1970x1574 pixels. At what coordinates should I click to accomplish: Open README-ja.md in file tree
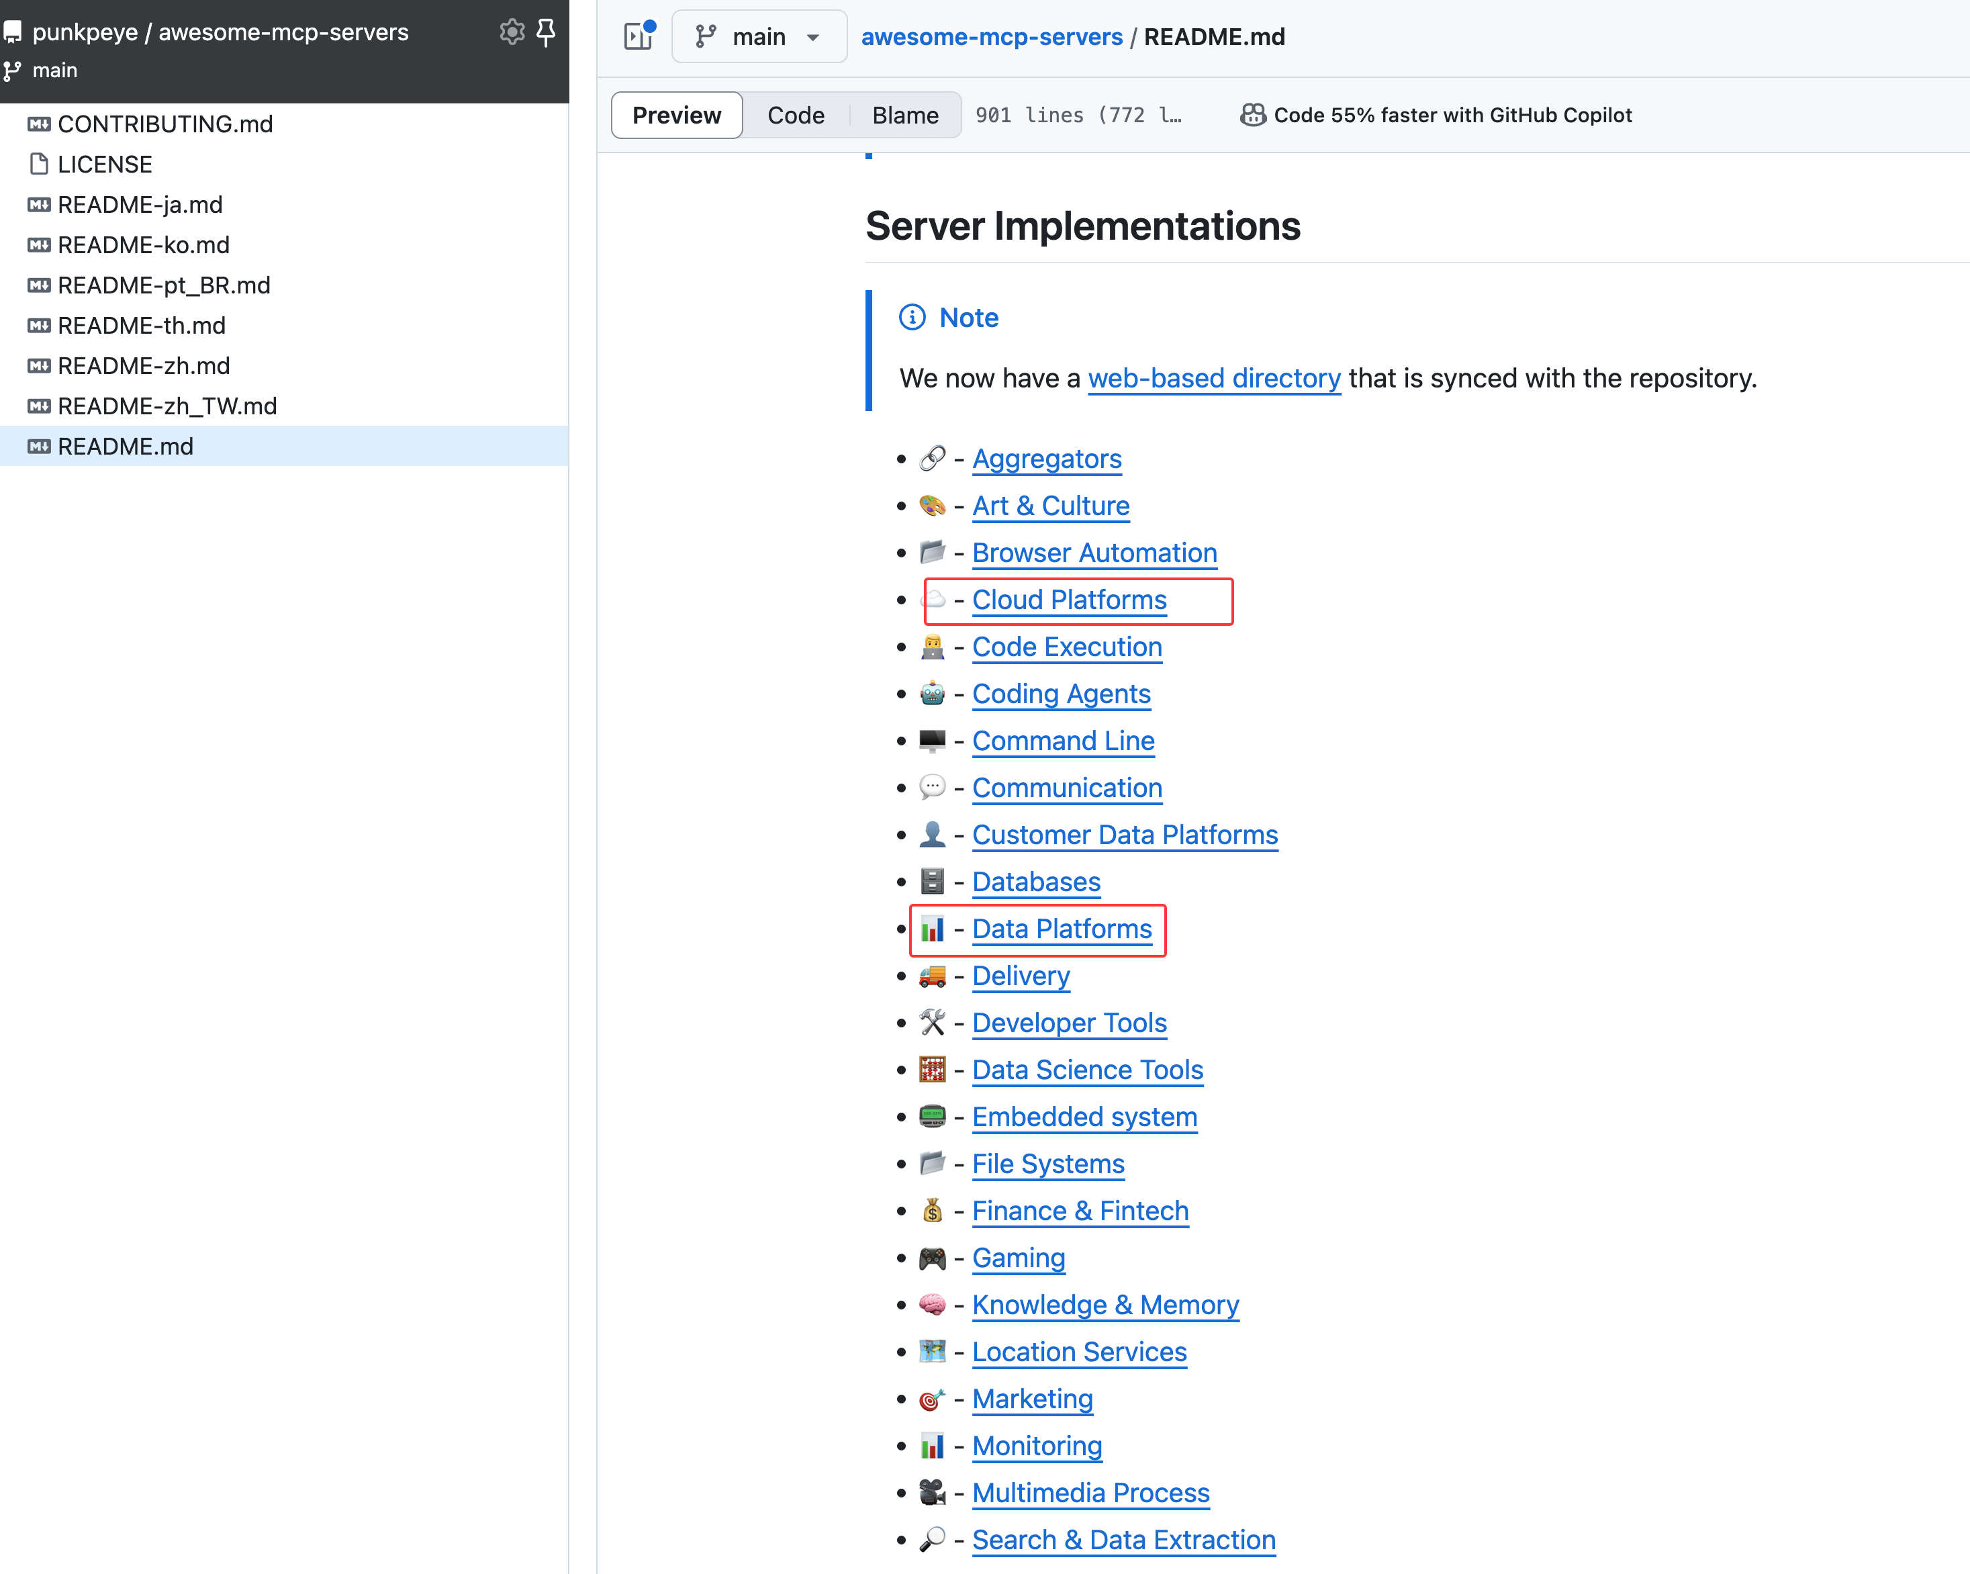[x=140, y=205]
